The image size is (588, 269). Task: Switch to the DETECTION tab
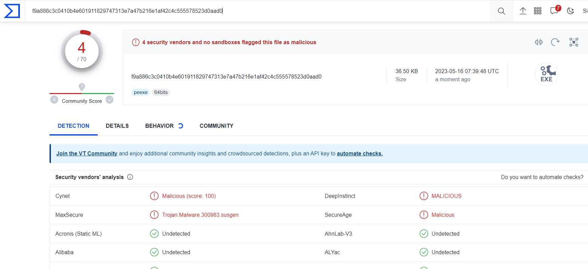(x=73, y=126)
